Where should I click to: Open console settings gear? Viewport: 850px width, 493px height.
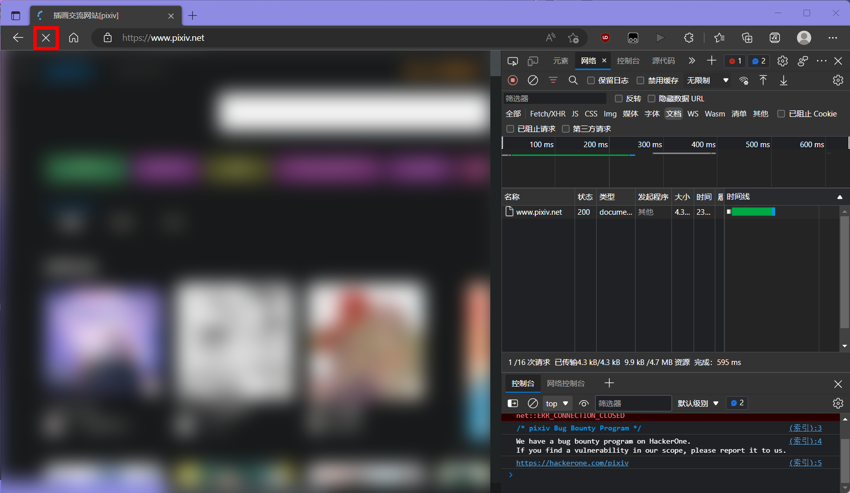point(838,403)
